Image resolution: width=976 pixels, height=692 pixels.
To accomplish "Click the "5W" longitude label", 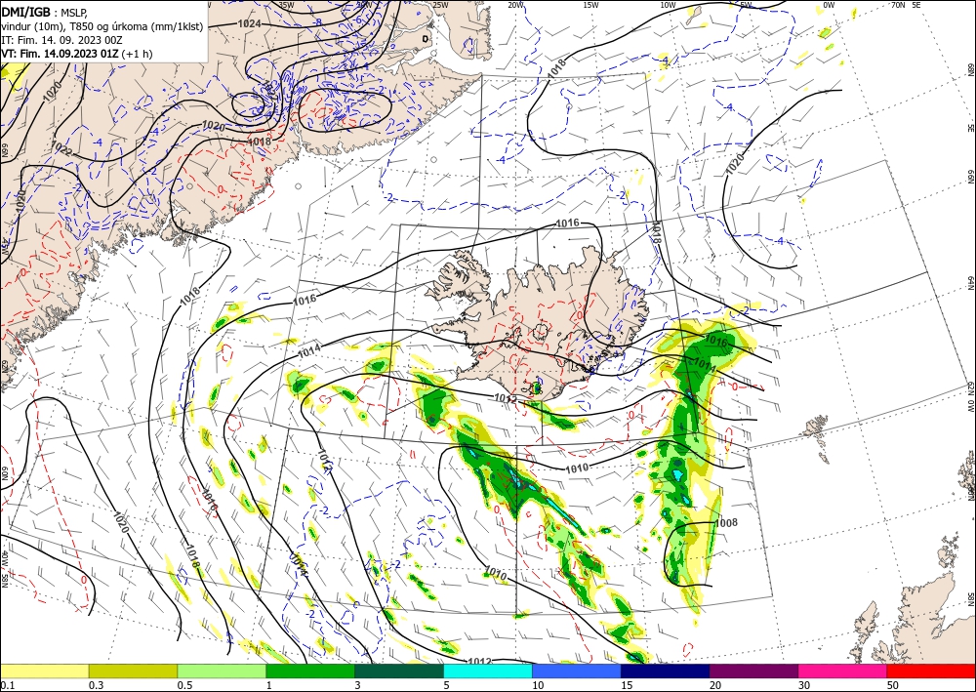I will click(746, 4).
